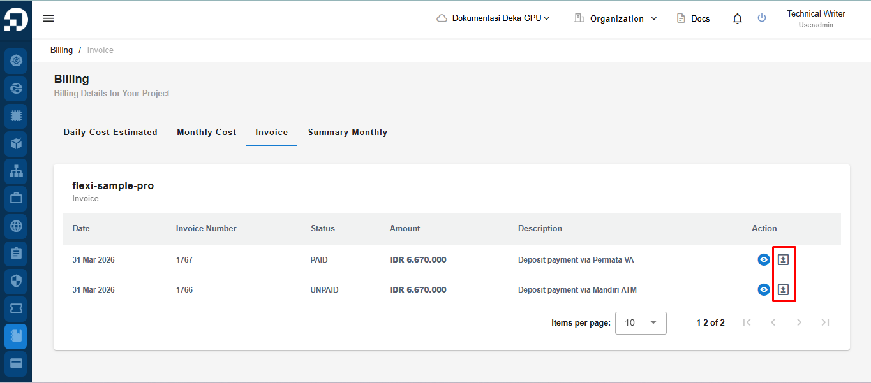Click the Invoice Number column header
Viewport: 871px width, 383px height.
(x=206, y=228)
